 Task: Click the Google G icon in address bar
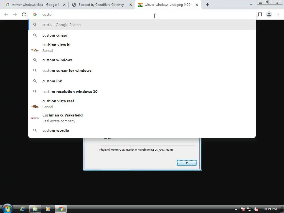coord(35,14)
